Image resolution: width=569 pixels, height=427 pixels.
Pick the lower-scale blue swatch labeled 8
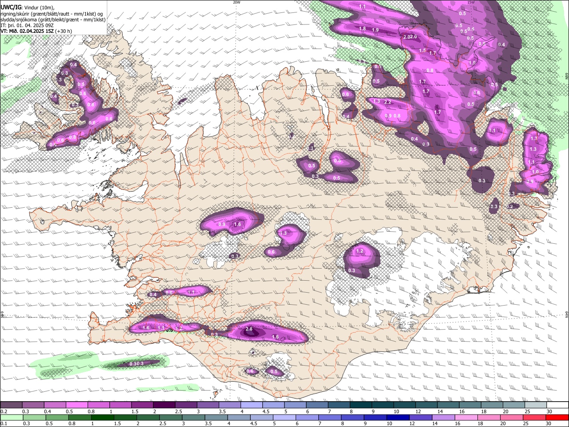353,417
